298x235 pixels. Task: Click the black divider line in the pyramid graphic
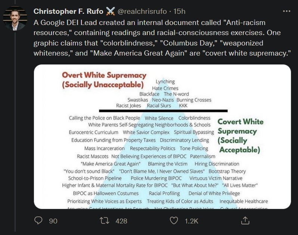163,111
